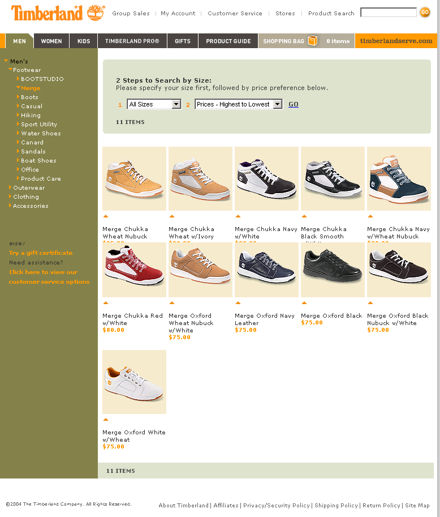Image resolution: width=440 pixels, height=517 pixels.
Task: Open the Stores link
Action: [x=285, y=13]
